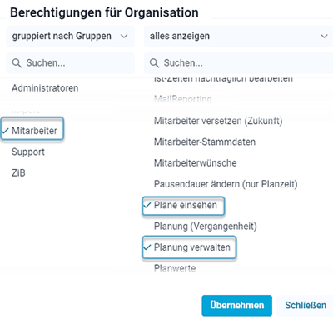
Task: Deselect the Pläne einsehen permission
Action: point(183,206)
